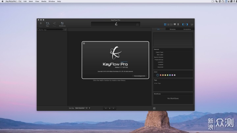Select the blue color label
Viewport: 237px width, 133px height.
[x=170, y=75]
